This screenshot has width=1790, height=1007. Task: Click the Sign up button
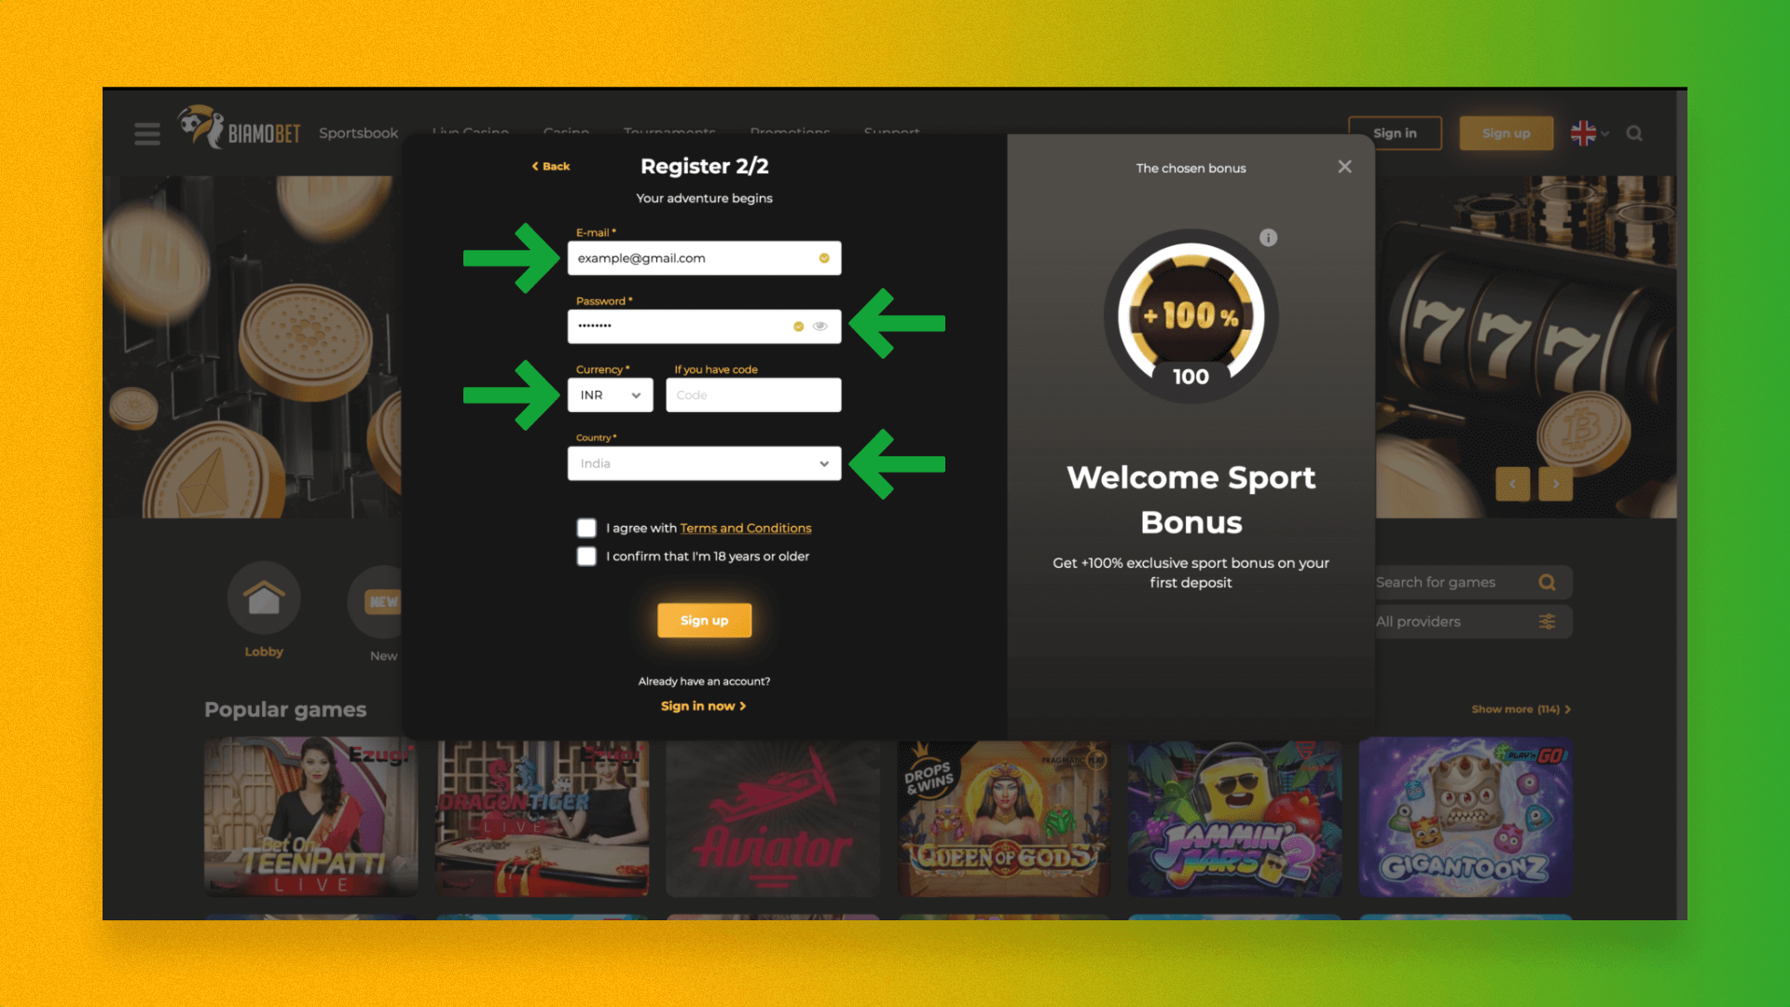point(705,620)
